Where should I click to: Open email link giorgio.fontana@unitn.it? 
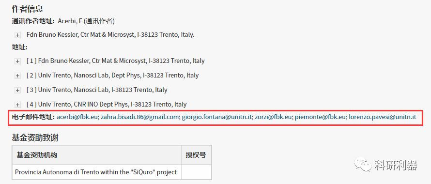217,117
